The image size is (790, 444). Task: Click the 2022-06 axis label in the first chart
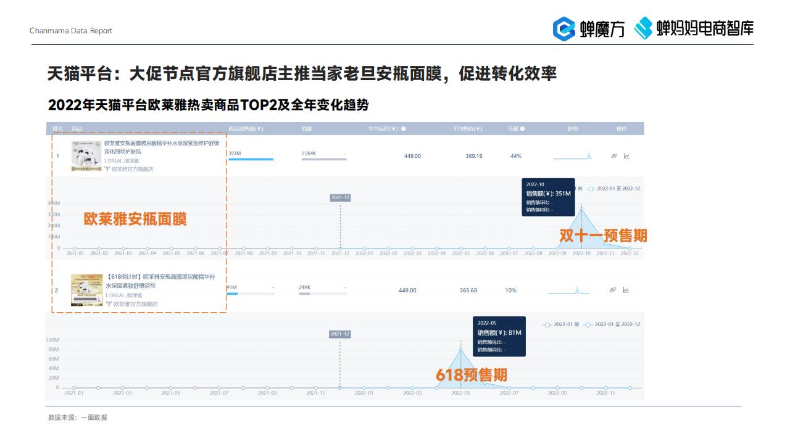485,253
